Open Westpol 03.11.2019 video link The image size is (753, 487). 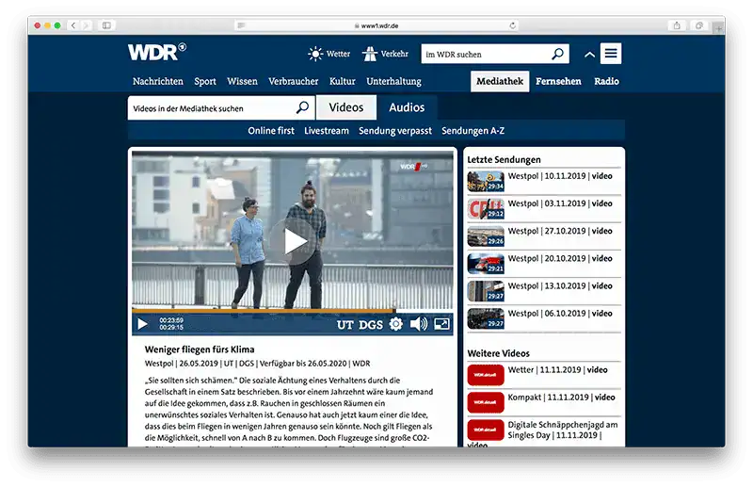click(x=560, y=203)
